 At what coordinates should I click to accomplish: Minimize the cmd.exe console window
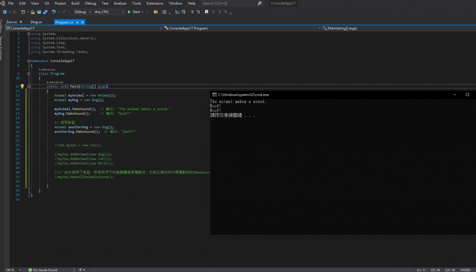pyautogui.click(x=455, y=95)
